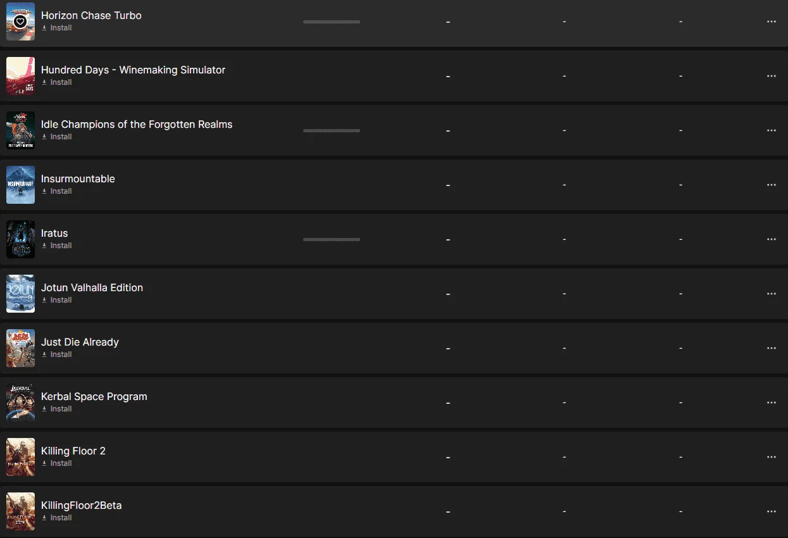This screenshot has height=538, width=788.
Task: Select the Kerbal Space Program title
Action: pos(94,396)
